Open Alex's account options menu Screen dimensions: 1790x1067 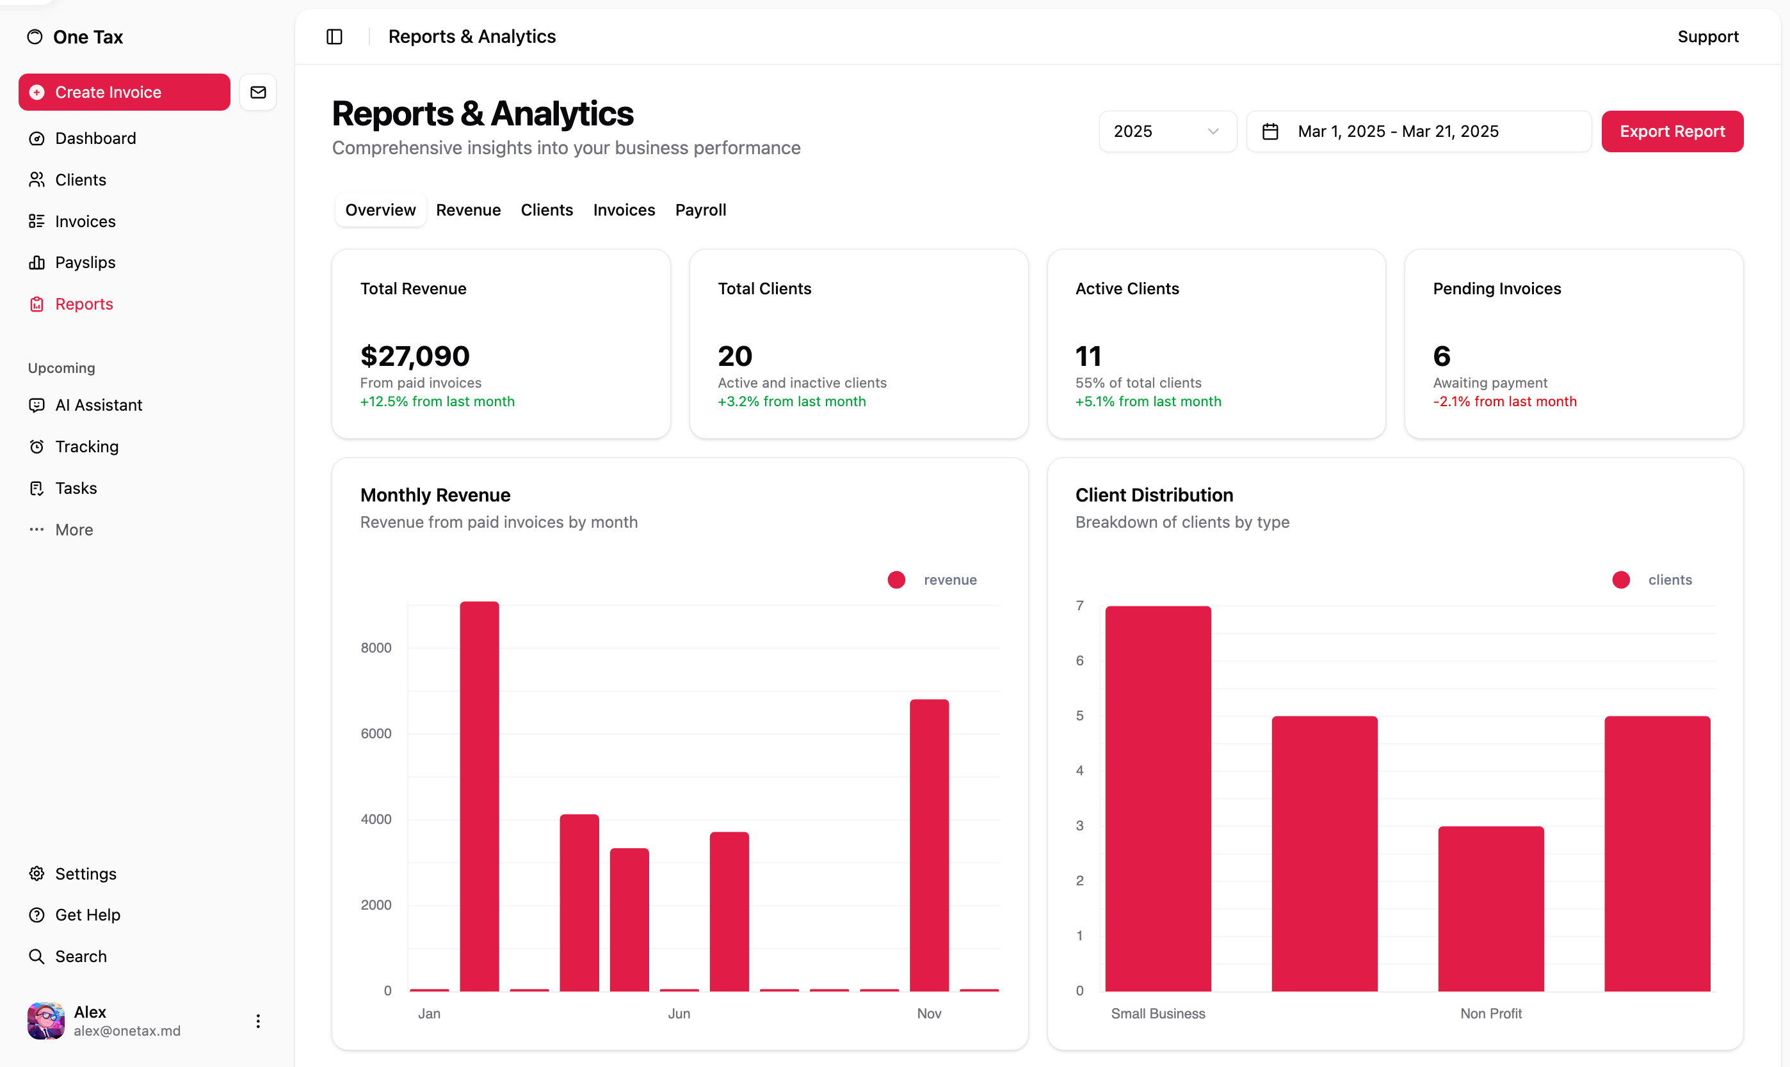(258, 1021)
